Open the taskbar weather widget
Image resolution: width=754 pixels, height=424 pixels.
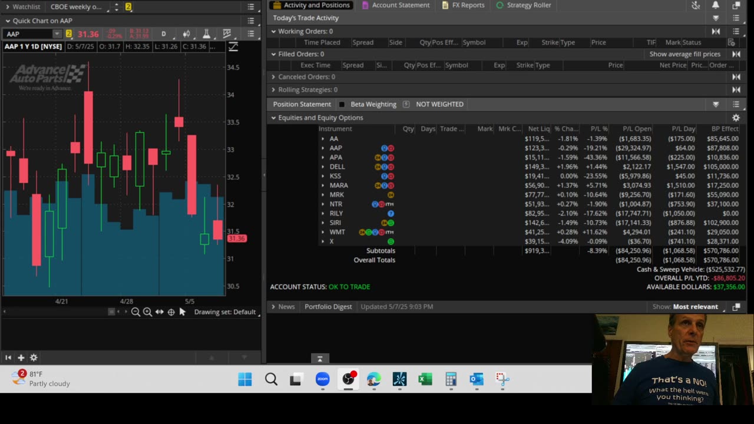tap(41, 379)
